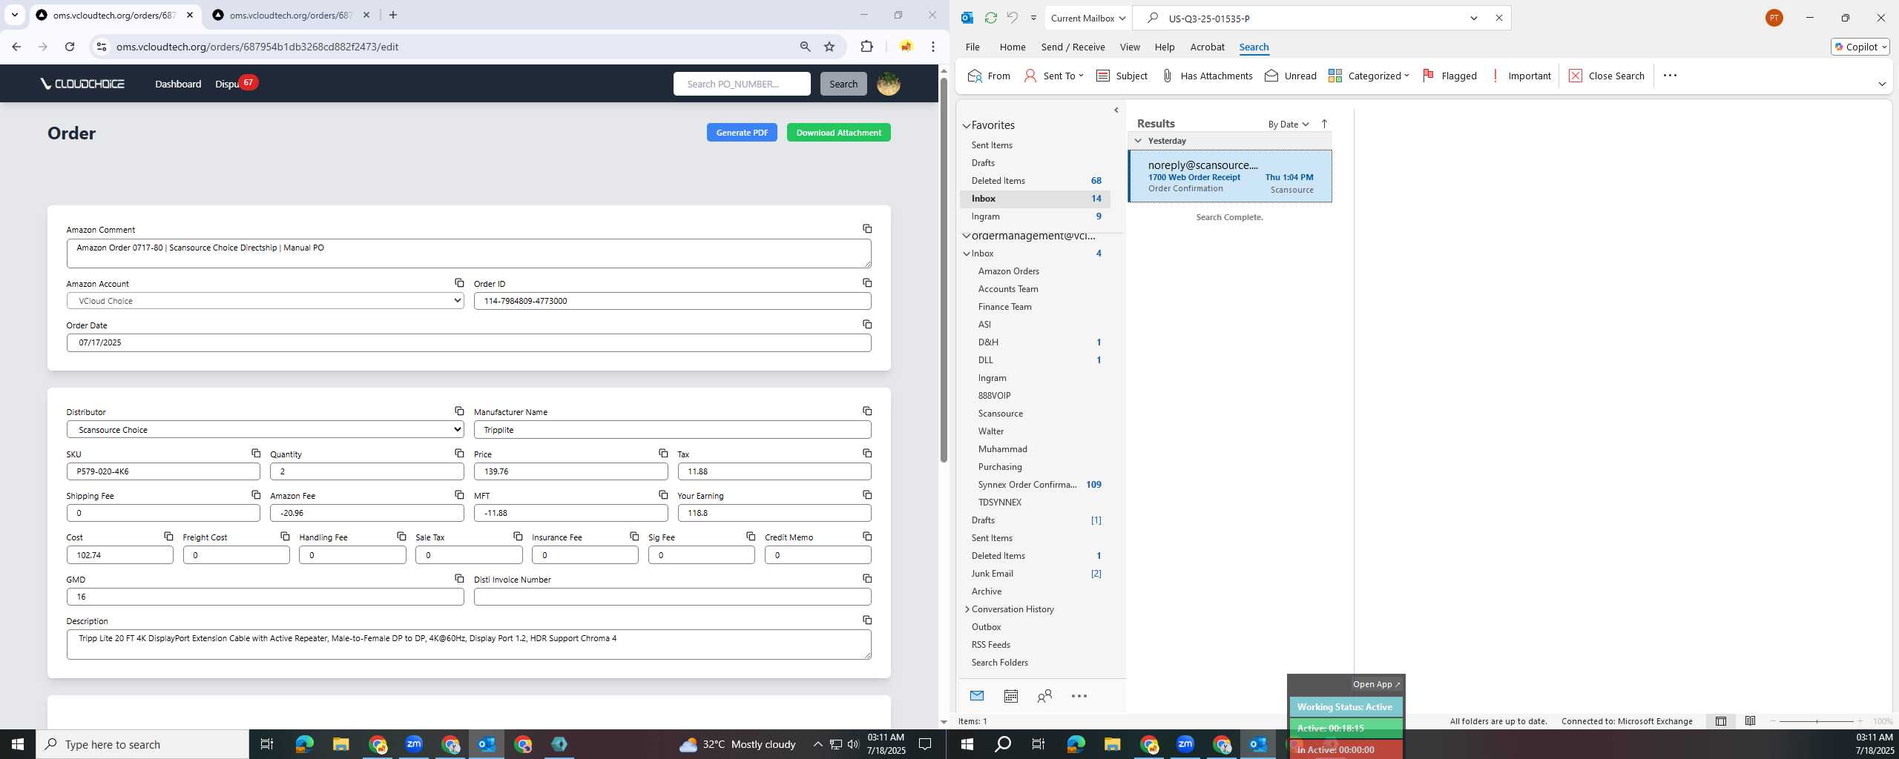Open the Chrome extensions puzzle icon

[866, 47]
